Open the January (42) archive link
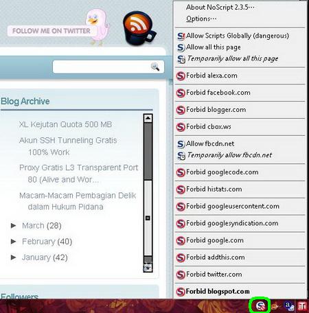 tap(45, 257)
